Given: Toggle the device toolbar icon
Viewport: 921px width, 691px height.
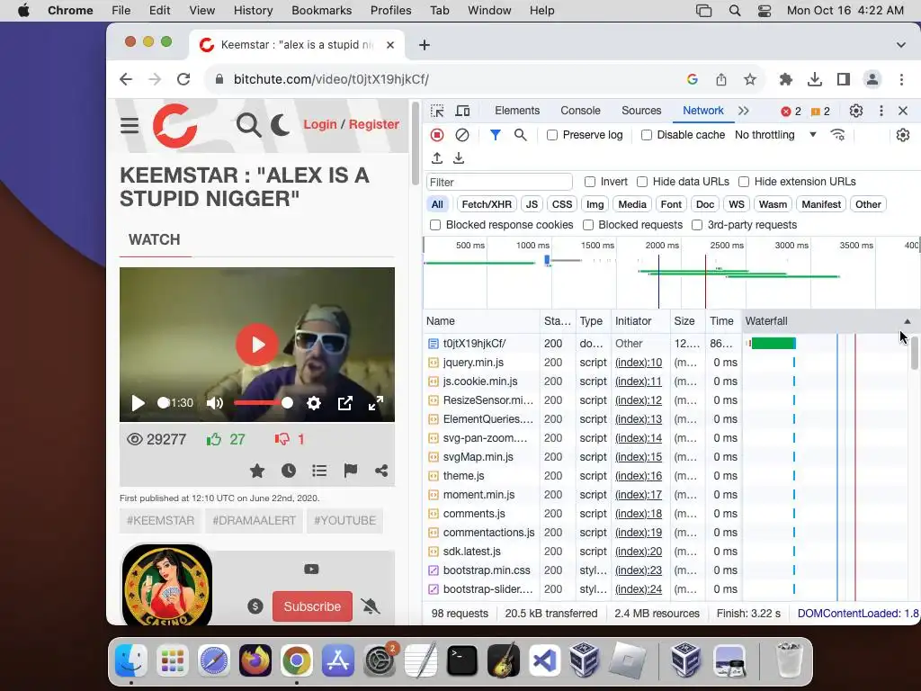Looking at the screenshot, I should [463, 111].
